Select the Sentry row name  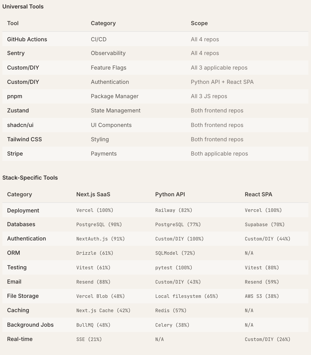(x=16, y=53)
